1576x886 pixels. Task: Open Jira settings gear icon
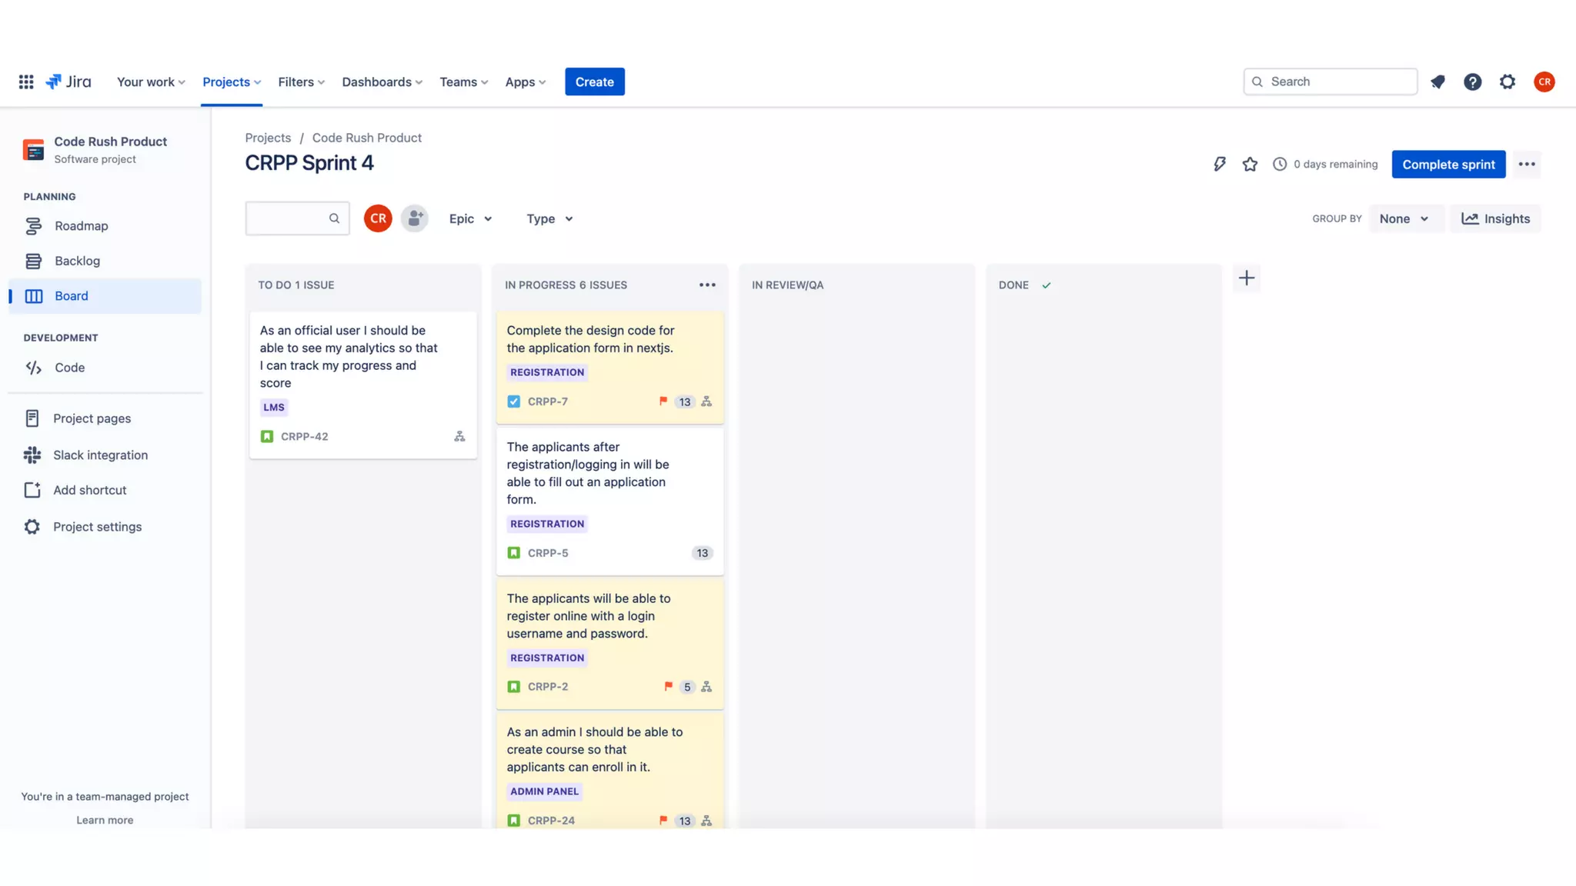[x=1507, y=82]
